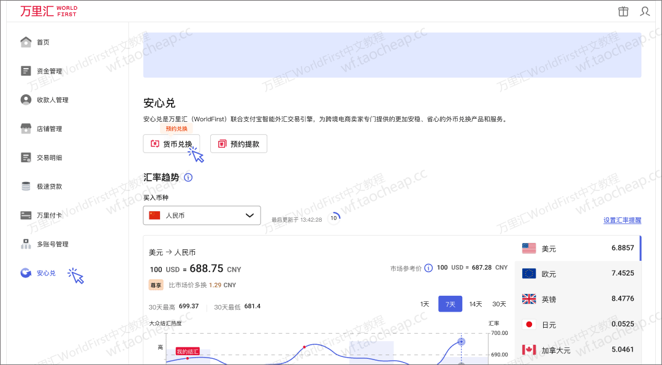
Task: Click the 尊享 badge
Action: click(x=156, y=285)
